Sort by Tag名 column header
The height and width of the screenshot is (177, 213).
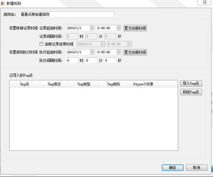pos(24,84)
